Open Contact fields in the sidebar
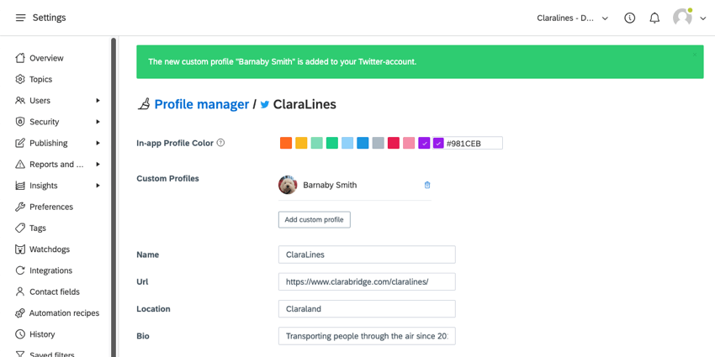715x357 pixels. [55, 291]
